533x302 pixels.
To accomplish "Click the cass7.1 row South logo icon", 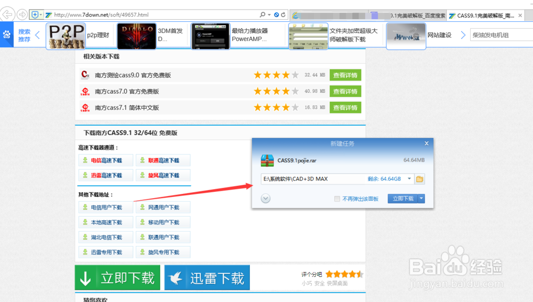I will pyautogui.click(x=85, y=108).
